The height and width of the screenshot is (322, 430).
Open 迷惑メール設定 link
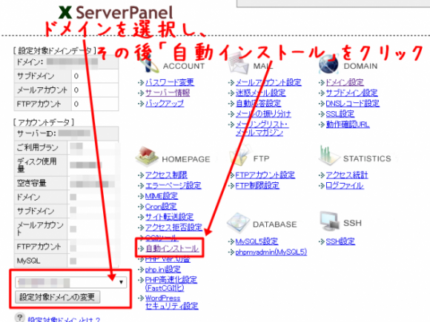tap(260, 93)
